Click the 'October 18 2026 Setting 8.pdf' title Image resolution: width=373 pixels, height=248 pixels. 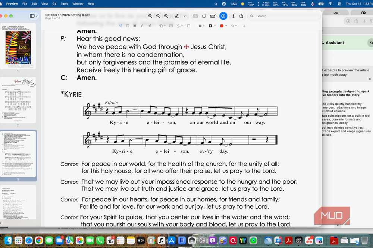click(67, 15)
